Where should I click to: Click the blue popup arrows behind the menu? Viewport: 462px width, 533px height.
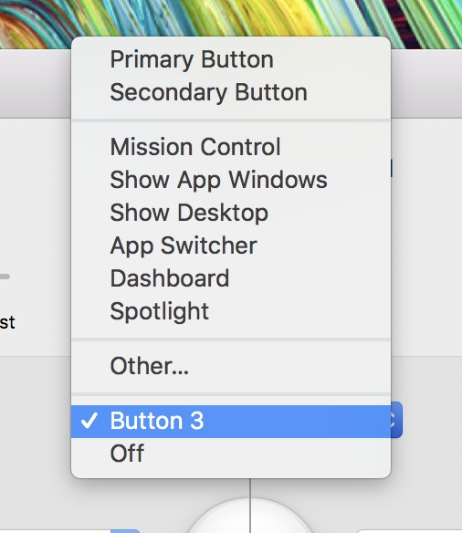coord(396,420)
